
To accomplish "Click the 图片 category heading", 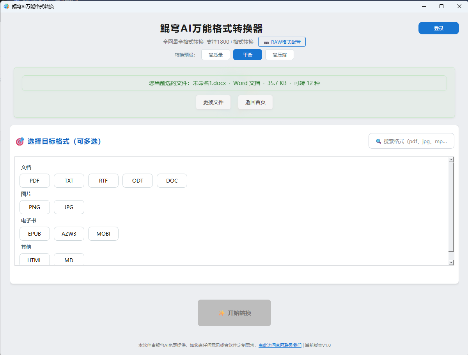I will (x=26, y=194).
